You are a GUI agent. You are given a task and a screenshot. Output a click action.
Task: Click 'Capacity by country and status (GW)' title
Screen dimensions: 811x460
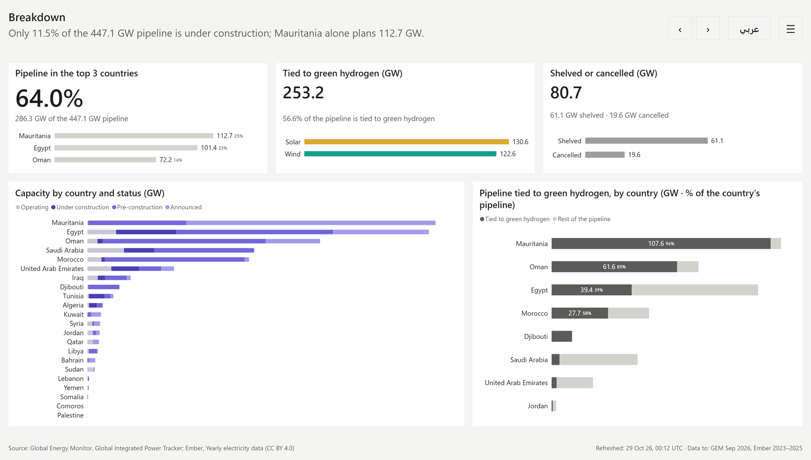click(90, 193)
